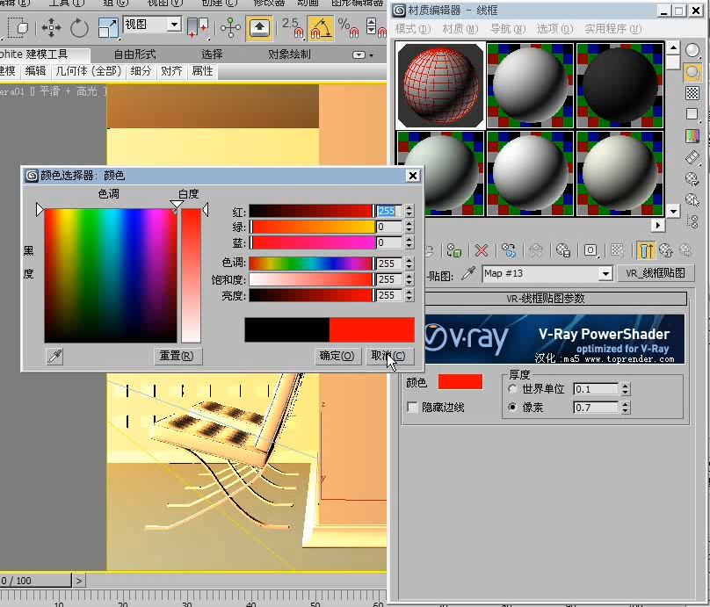Switch to the 自由形式 ribbon tab
Viewport: 710px width, 607px height.
[135, 54]
